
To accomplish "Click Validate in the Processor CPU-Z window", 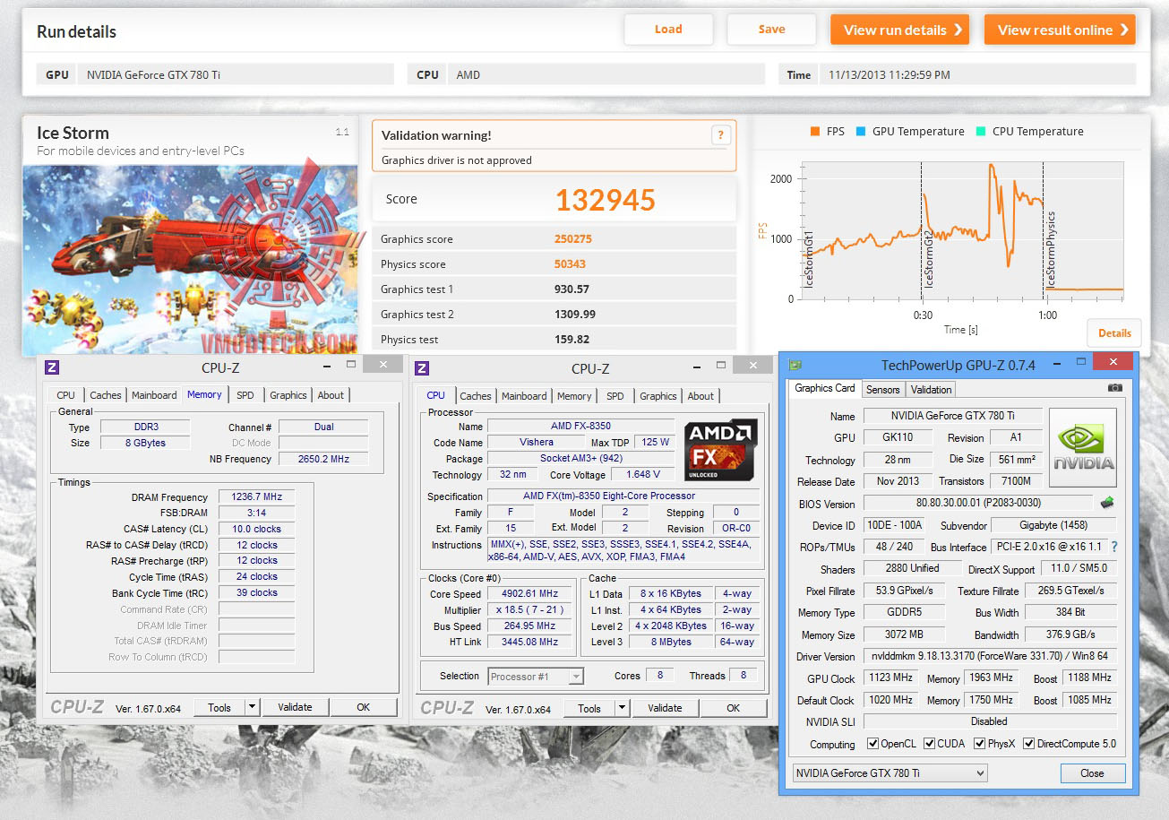I will (665, 708).
